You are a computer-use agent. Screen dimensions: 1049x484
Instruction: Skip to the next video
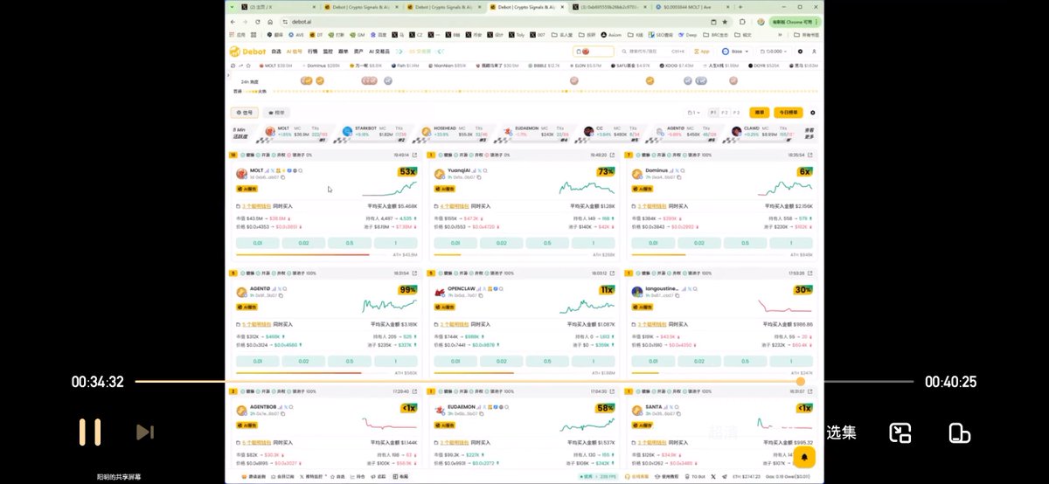click(145, 432)
